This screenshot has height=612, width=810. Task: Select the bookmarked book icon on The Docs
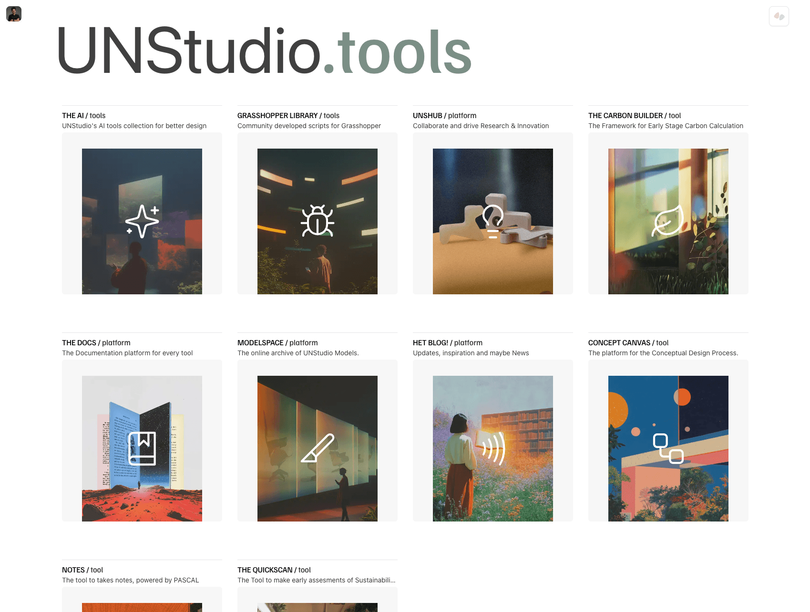142,448
